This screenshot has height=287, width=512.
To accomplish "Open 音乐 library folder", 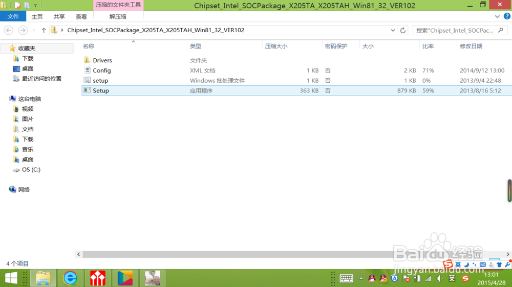I will pyautogui.click(x=28, y=149).
